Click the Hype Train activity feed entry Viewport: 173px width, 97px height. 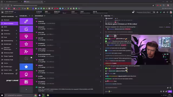pyautogui.click(x=68, y=89)
